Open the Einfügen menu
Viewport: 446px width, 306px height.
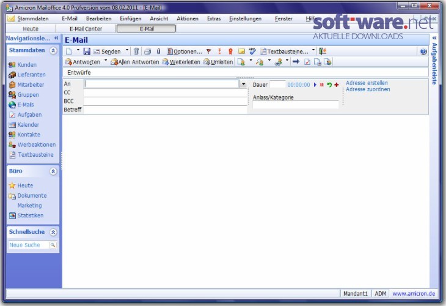pos(131,19)
